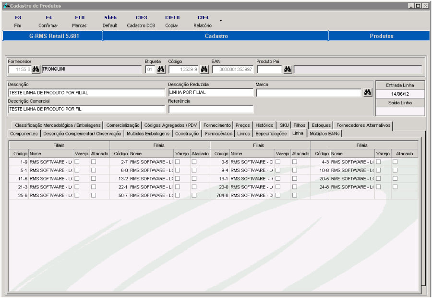Screen dimensions: 432x298
Task: Click the Referência input field
Action: coord(210,108)
